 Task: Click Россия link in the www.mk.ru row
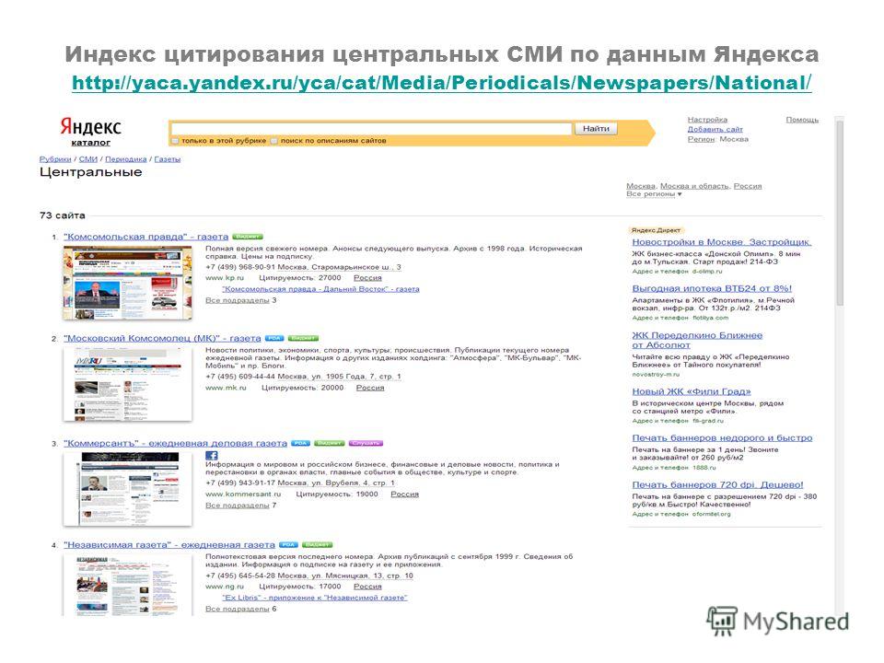click(370, 388)
